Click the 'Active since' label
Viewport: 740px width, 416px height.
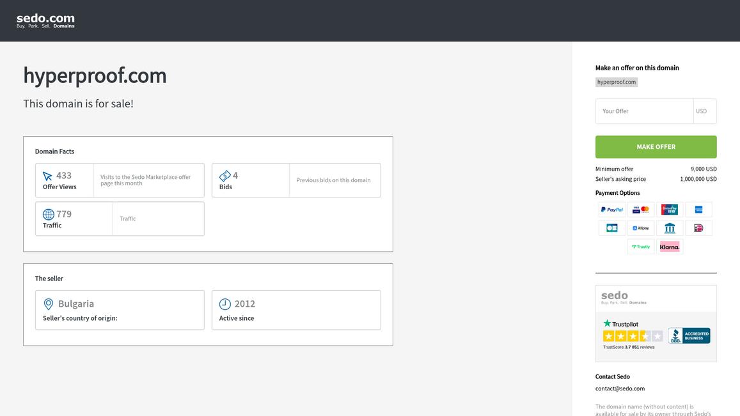pos(237,318)
